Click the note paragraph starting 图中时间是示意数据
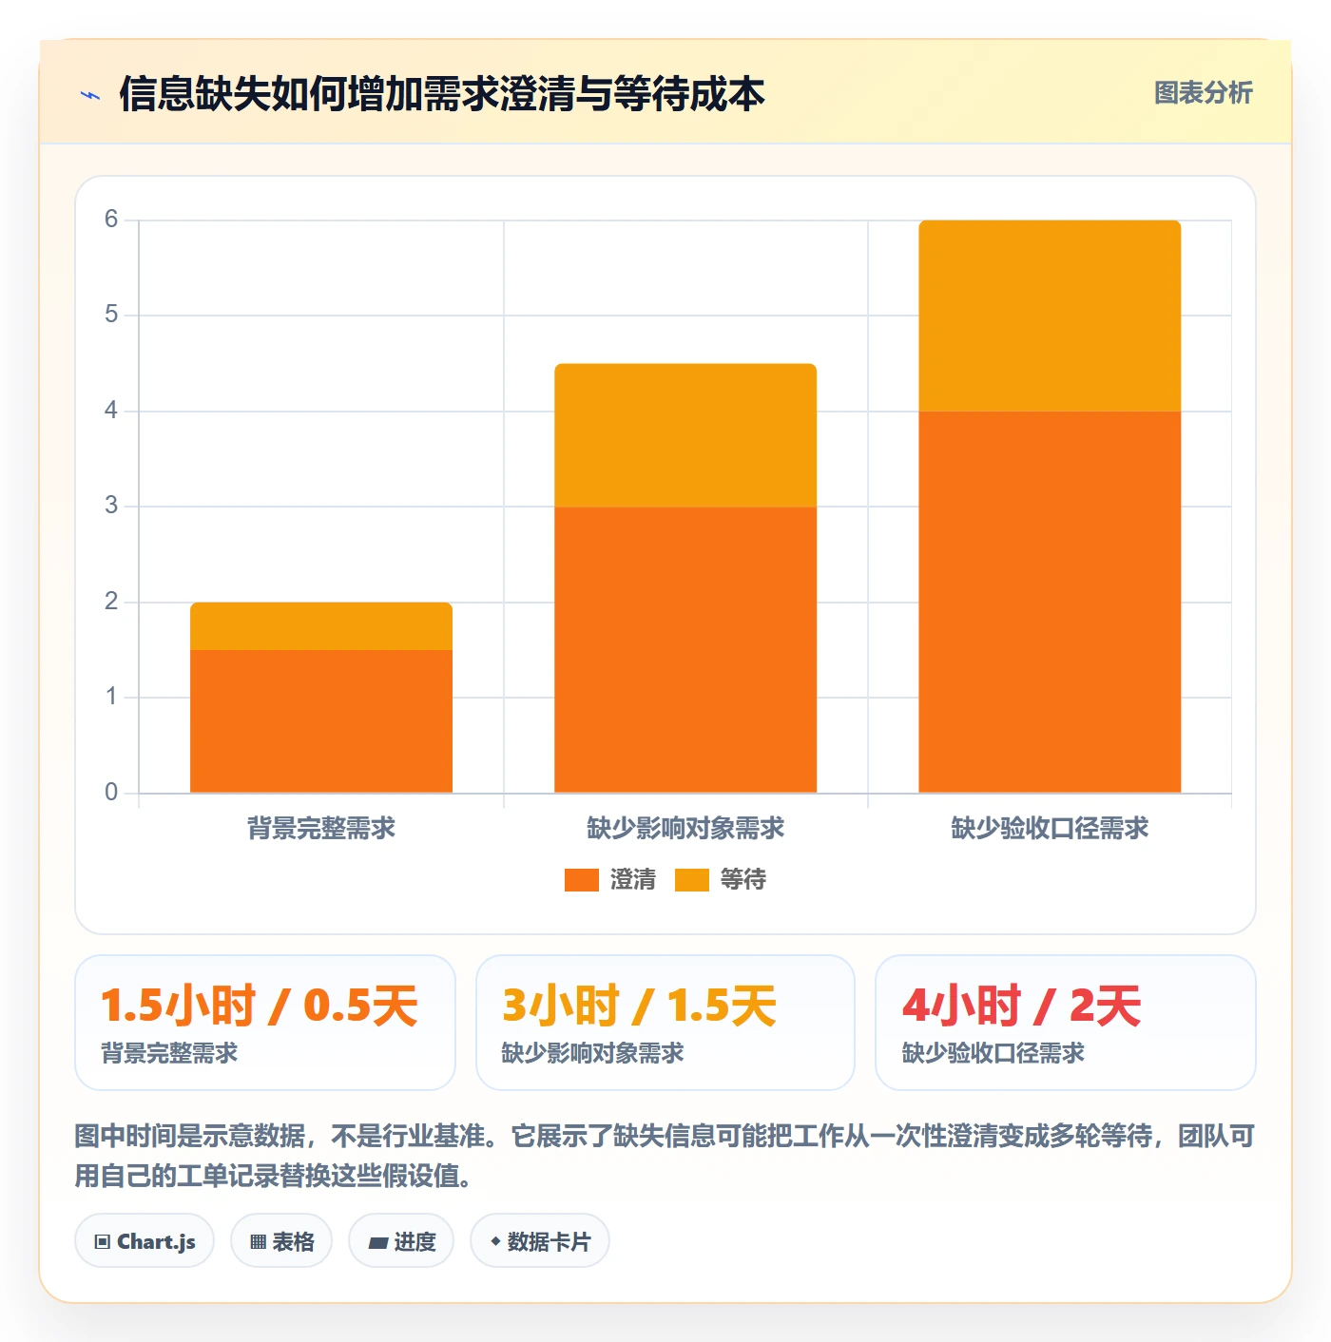This screenshot has height=1342, width=1331. click(x=665, y=1156)
